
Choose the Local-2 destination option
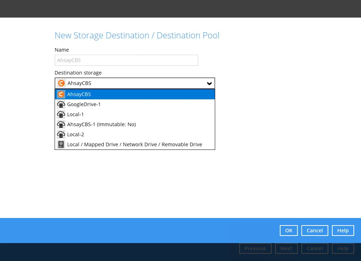pos(75,134)
